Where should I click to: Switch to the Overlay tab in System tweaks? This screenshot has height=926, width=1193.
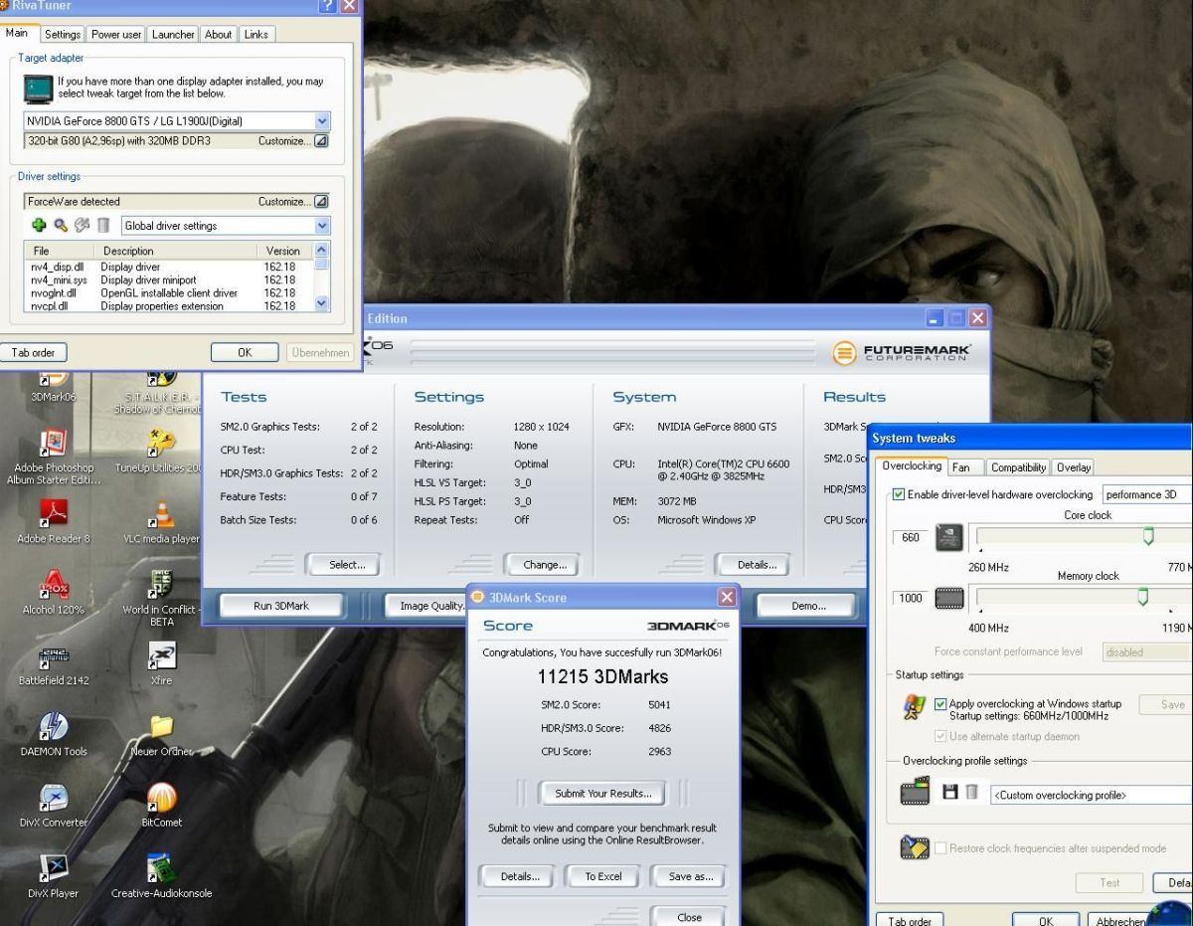tap(1073, 467)
